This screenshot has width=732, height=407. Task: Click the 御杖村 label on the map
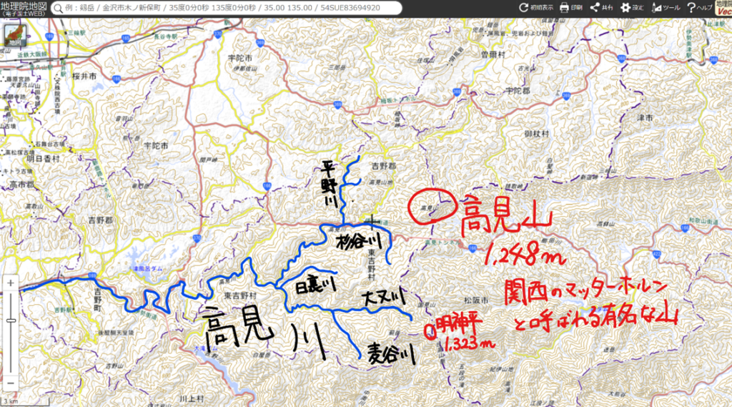click(x=537, y=134)
